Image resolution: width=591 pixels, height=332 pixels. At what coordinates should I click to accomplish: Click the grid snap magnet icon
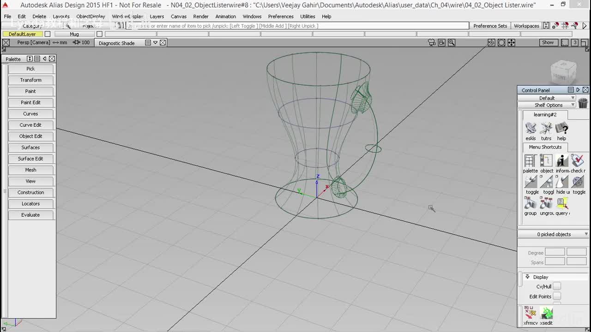tap(564, 26)
